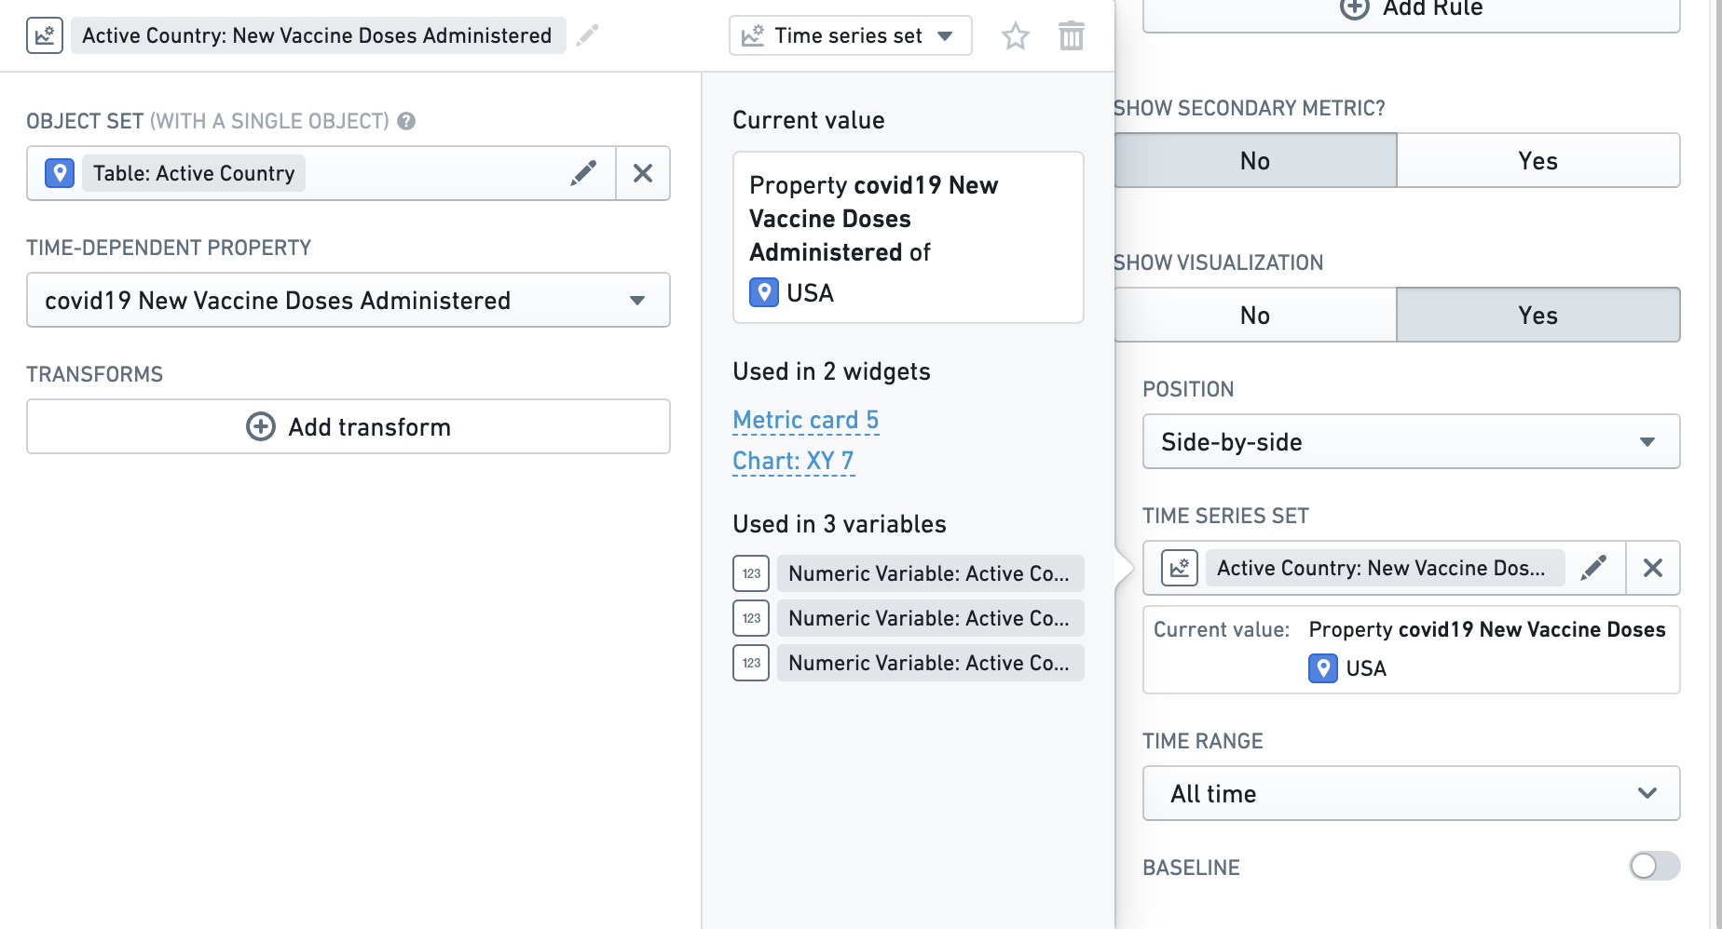
Task: Click time series icon in Time Series Set field
Action: pos(1180,568)
